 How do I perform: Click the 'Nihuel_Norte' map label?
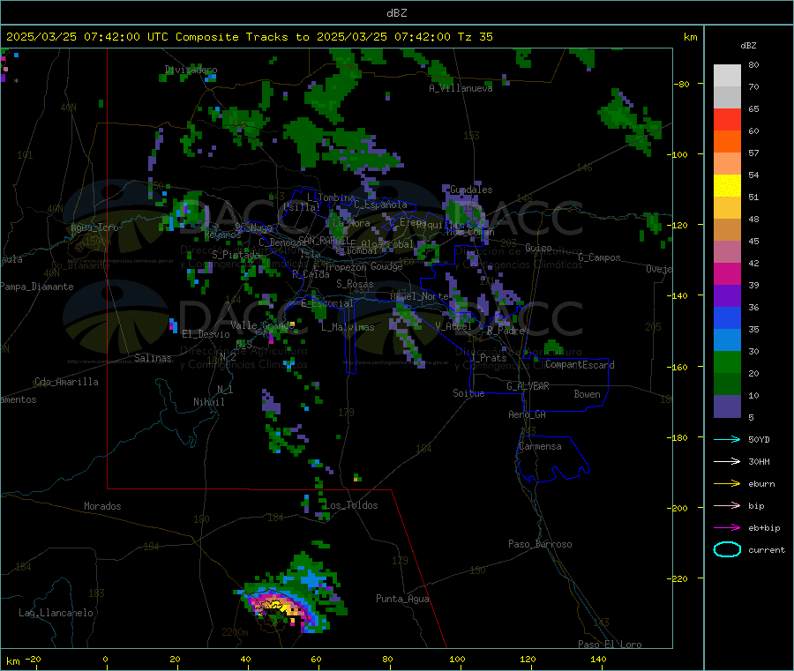pos(419,296)
